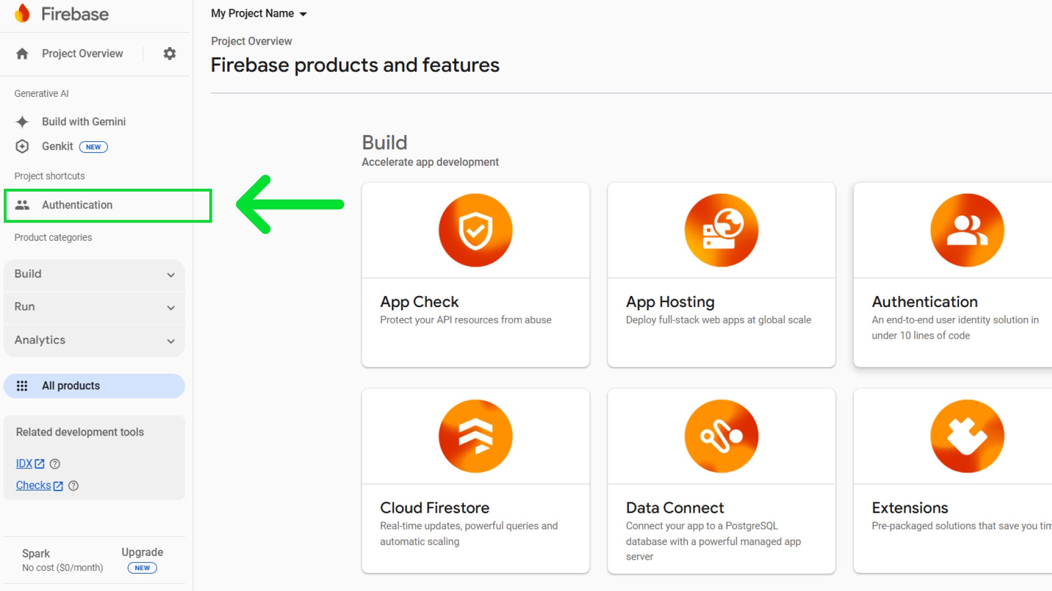Expand the Build category in the sidebar
The width and height of the screenshot is (1052, 591).
[94, 275]
